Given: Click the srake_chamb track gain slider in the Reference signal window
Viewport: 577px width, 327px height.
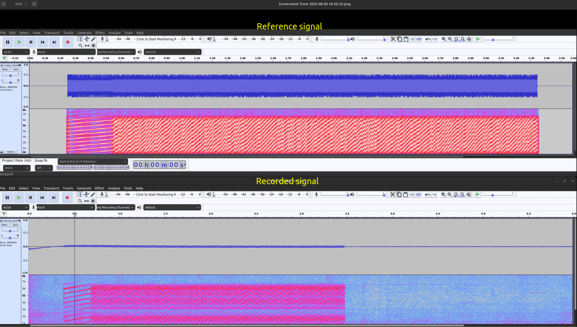Looking at the screenshot, I should [10, 75].
